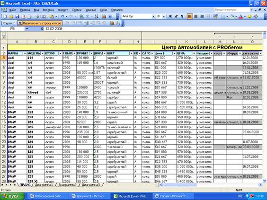Toggle total row (Переключить строку итогов)
This screenshot has height=200, width=267.
(40, 23)
